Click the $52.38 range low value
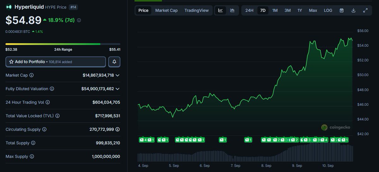 [11, 49]
